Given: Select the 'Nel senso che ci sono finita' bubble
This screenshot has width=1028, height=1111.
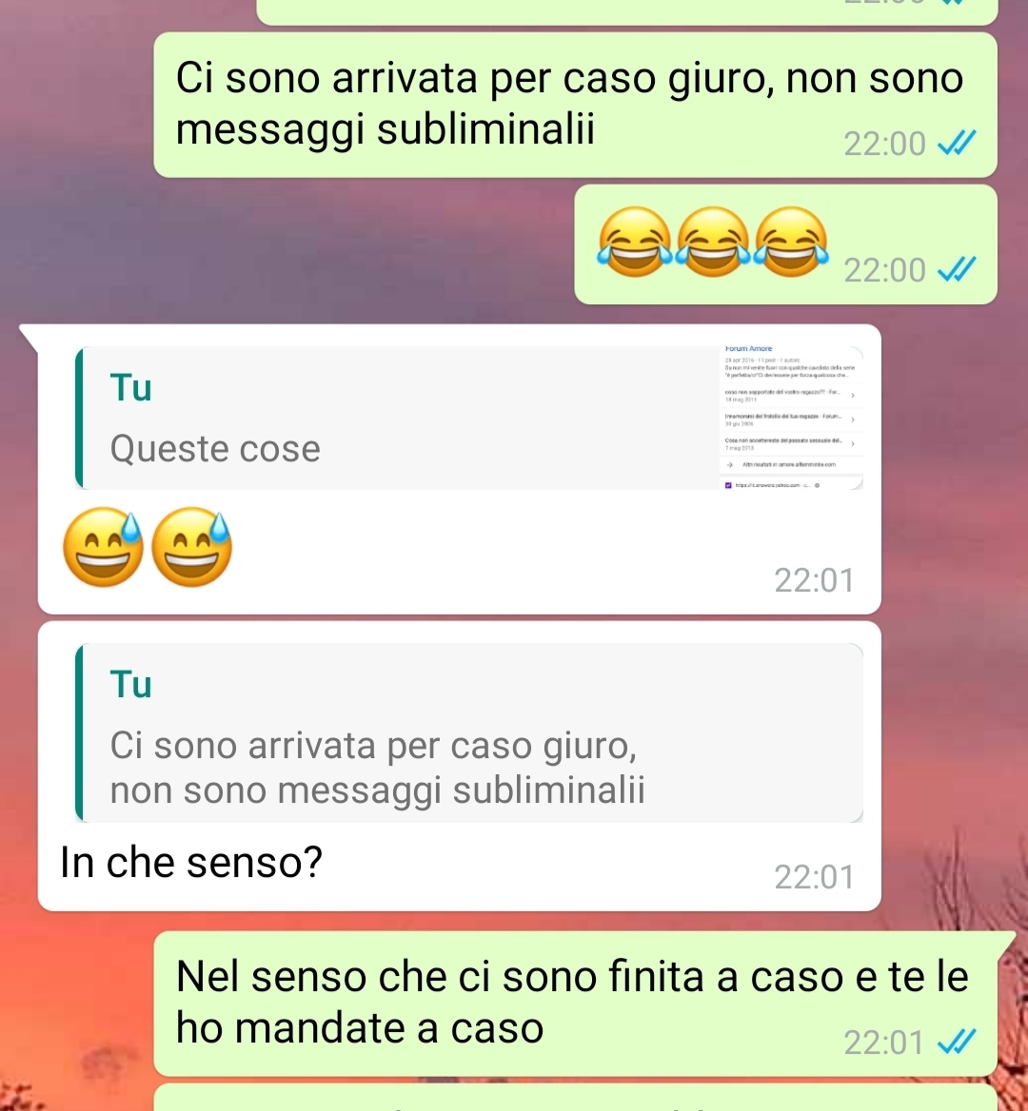Looking at the screenshot, I should coord(576,1003).
